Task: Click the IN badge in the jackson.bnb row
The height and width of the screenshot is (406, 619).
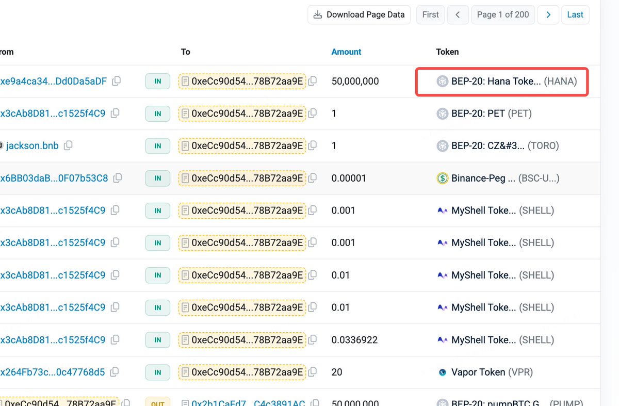Action: pyautogui.click(x=158, y=145)
